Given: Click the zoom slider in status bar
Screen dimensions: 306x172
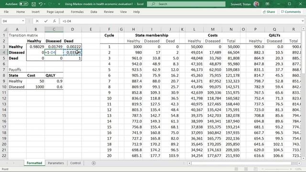Looking at the screenshot, I should (276, 169).
